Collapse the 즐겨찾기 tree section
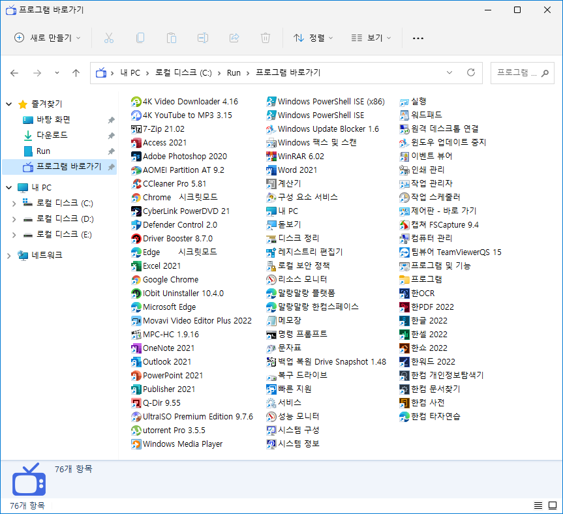This screenshot has width=563, height=514. (9, 104)
